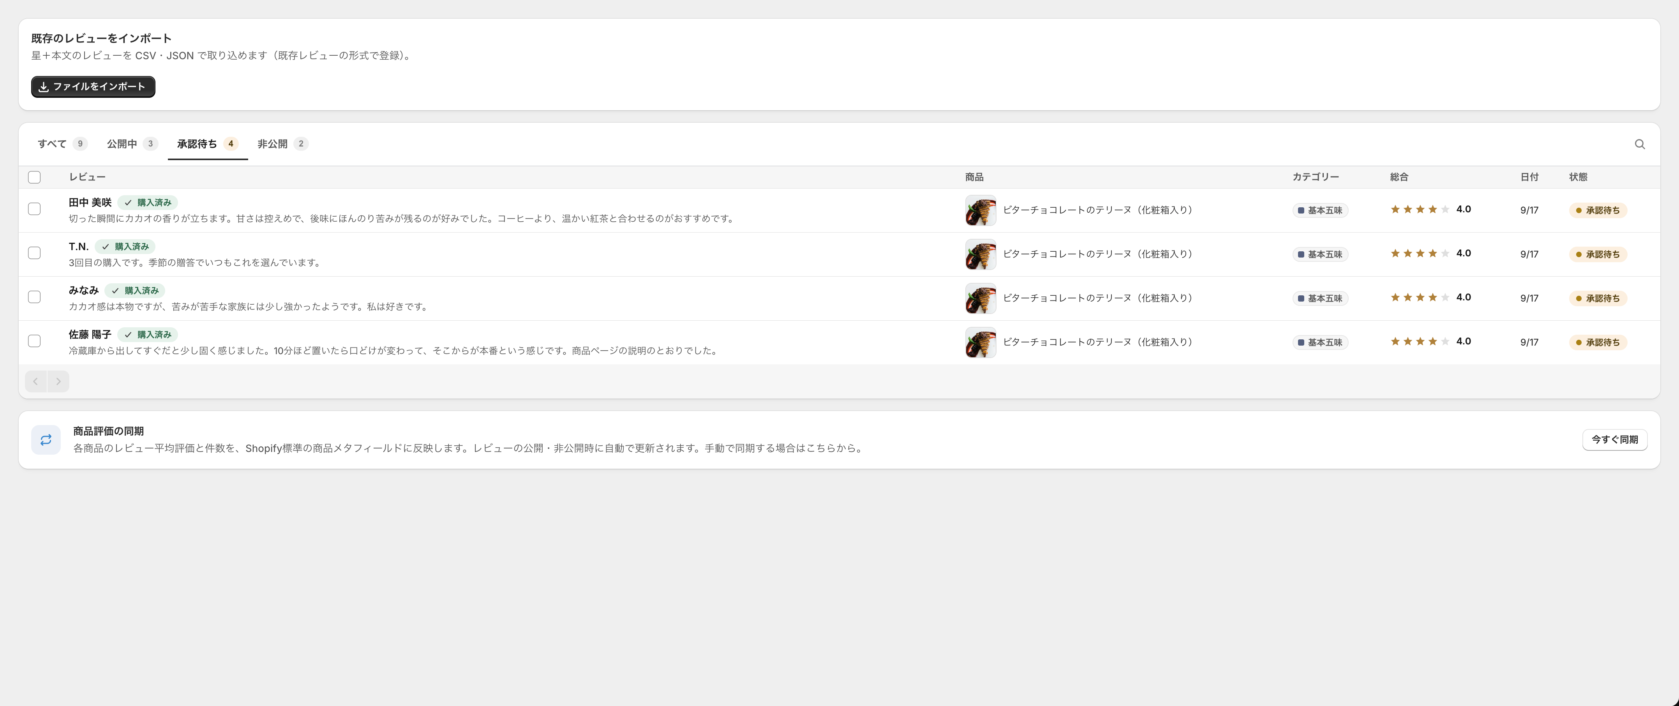Click the 9/17 date in みなみ row
This screenshot has width=1679, height=706.
coord(1529,298)
